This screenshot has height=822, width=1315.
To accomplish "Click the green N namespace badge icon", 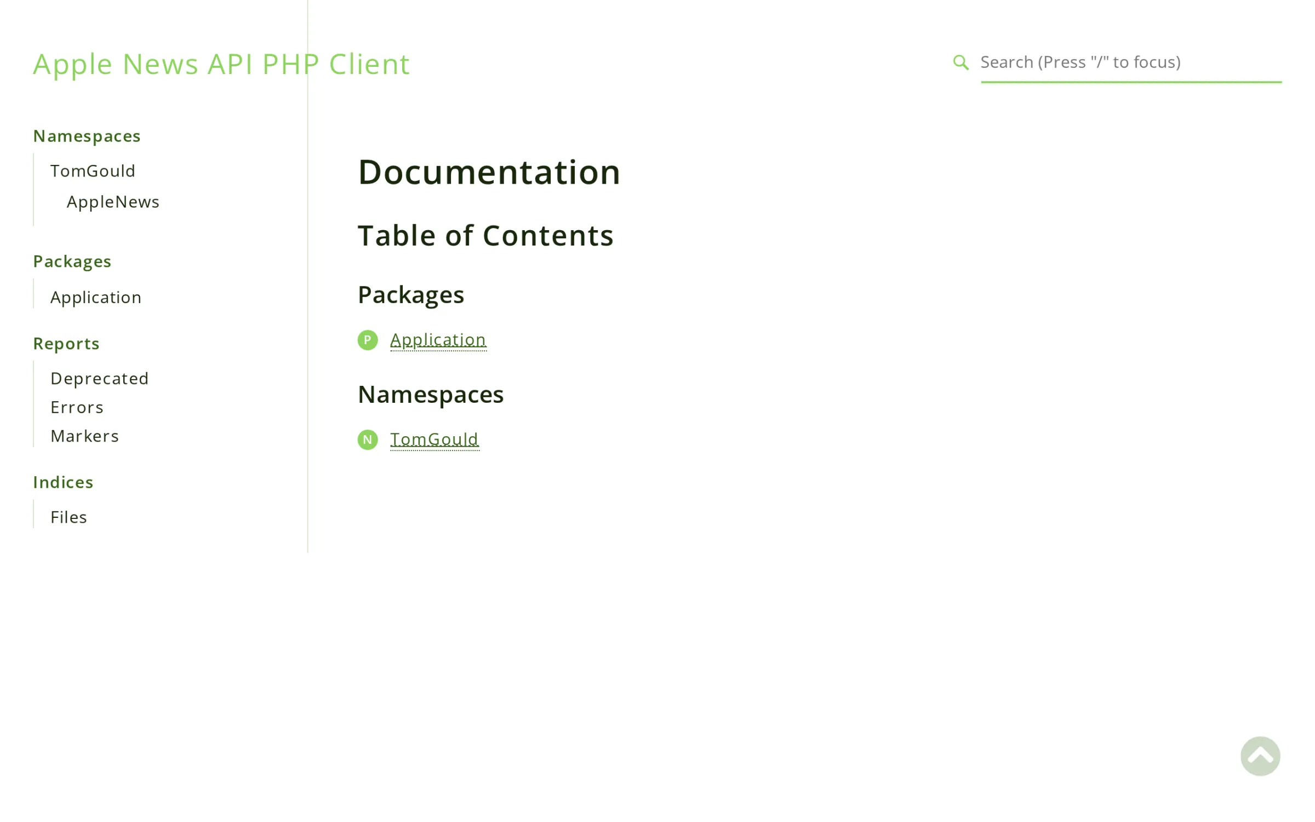I will pyautogui.click(x=368, y=439).
